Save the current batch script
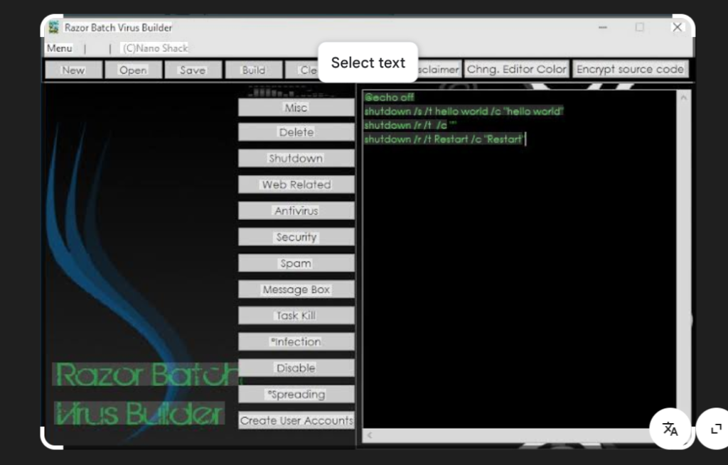Image resolution: width=728 pixels, height=465 pixels. 193,69
